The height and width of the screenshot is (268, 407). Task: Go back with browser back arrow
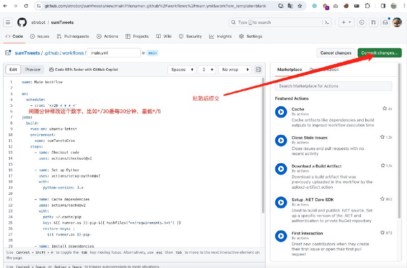point(5,6)
